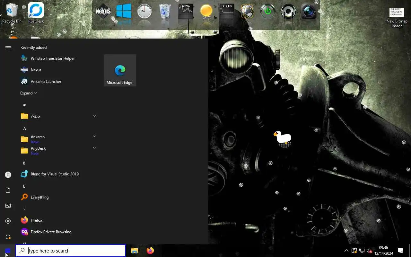
Task: Click the Microsoft Edge tile
Action: click(120, 71)
